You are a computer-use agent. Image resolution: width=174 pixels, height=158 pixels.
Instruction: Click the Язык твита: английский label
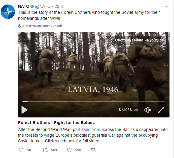[x=42, y=26]
